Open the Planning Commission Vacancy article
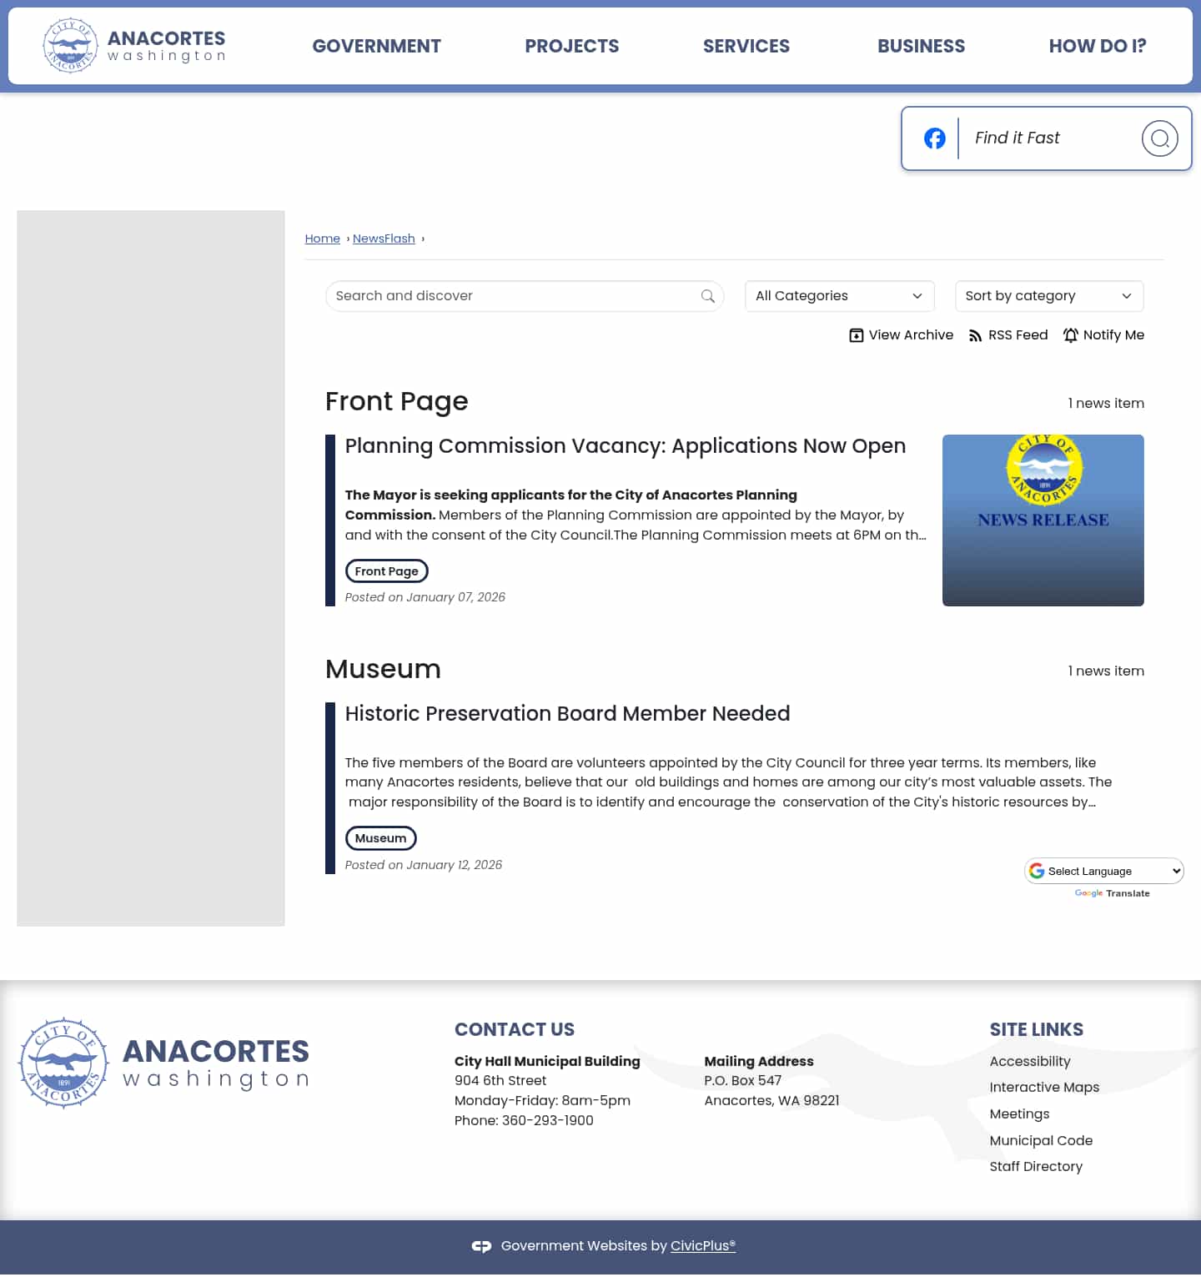This screenshot has width=1201, height=1277. tap(625, 446)
